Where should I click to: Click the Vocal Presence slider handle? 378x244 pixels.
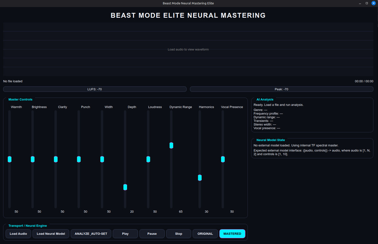click(x=223, y=159)
